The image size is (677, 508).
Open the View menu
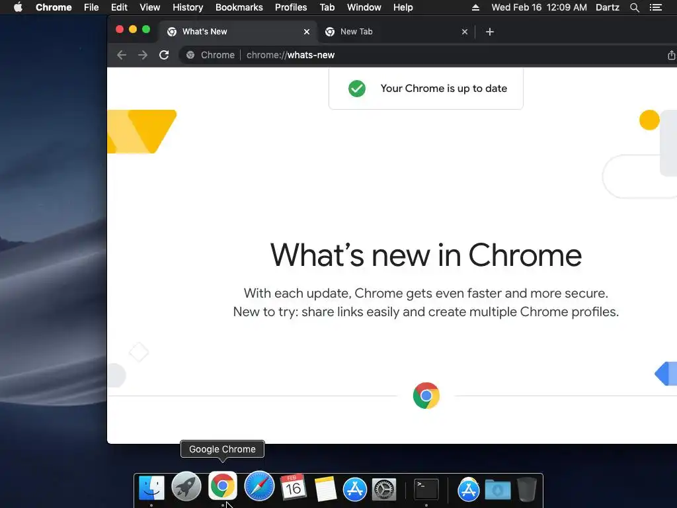point(150,7)
